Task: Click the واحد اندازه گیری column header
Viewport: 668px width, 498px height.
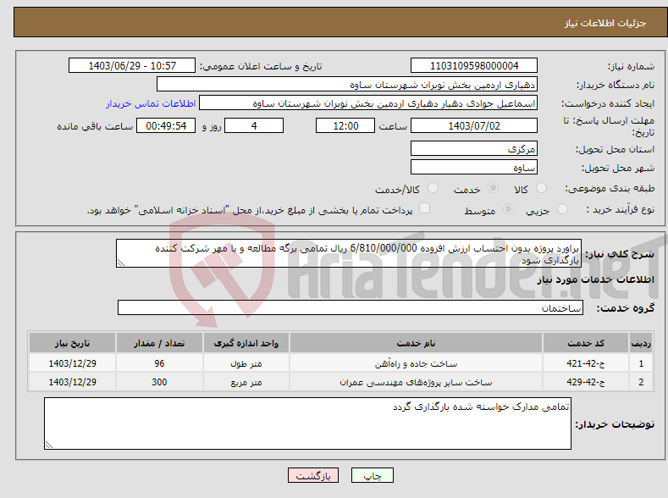Action: pos(246,343)
